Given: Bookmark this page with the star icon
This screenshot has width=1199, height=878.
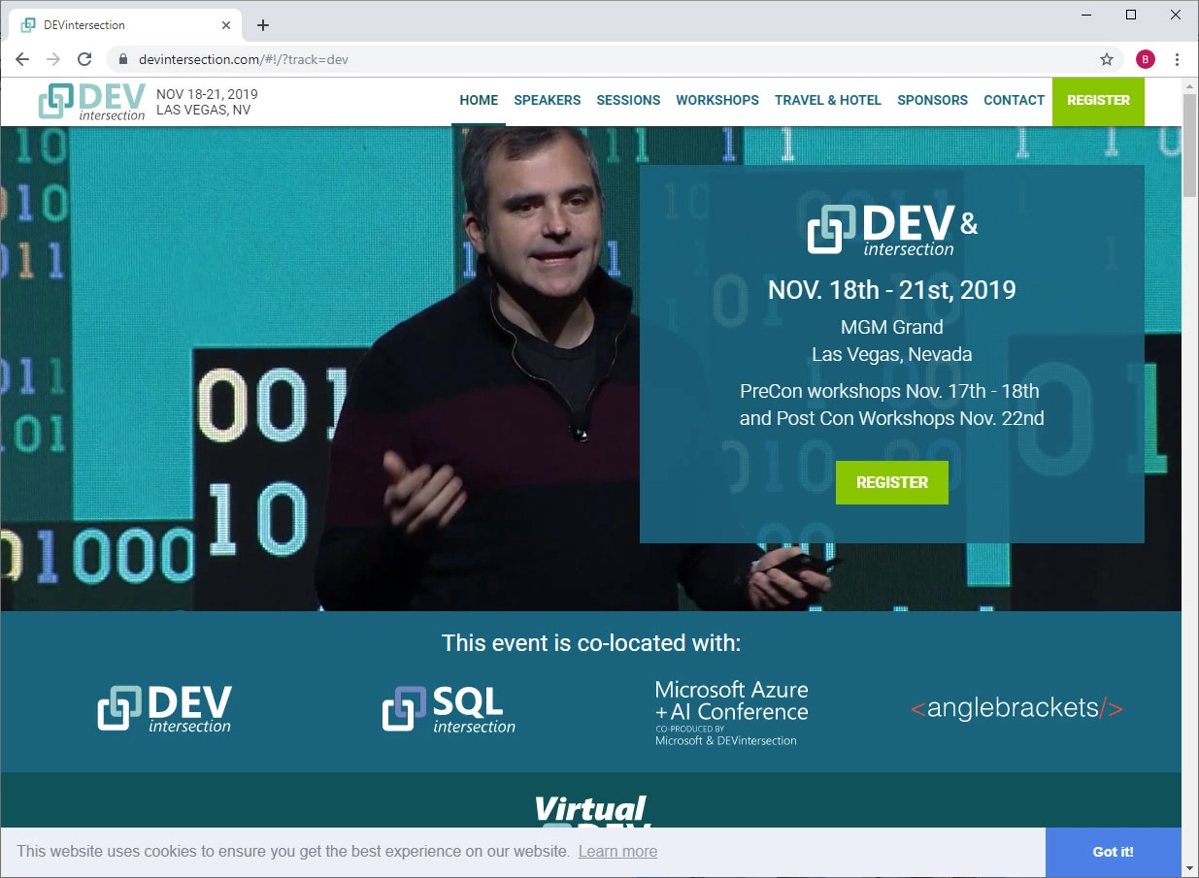Looking at the screenshot, I should coord(1107,59).
